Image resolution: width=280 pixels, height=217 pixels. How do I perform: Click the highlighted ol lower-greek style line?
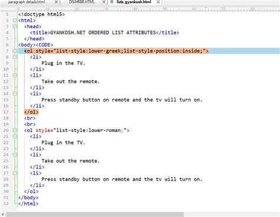(116, 51)
